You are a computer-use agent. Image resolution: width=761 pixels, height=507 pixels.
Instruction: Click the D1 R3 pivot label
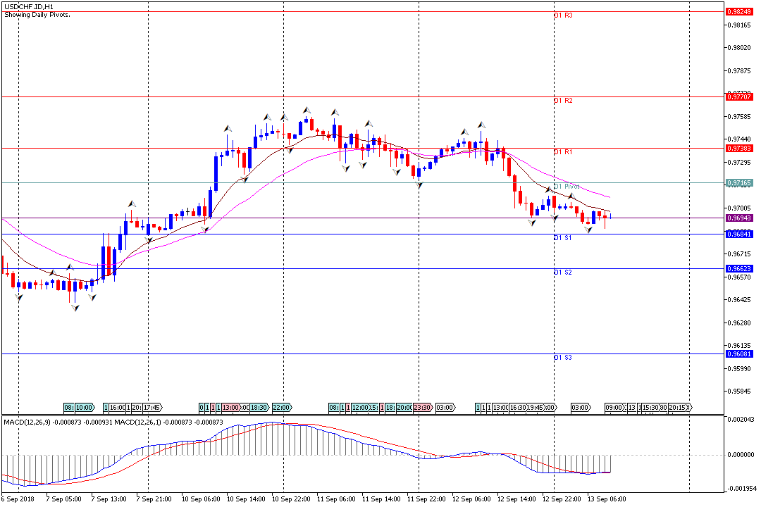pos(563,15)
